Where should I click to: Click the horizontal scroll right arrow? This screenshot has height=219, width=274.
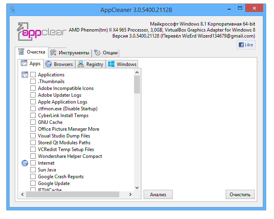pos(130,194)
